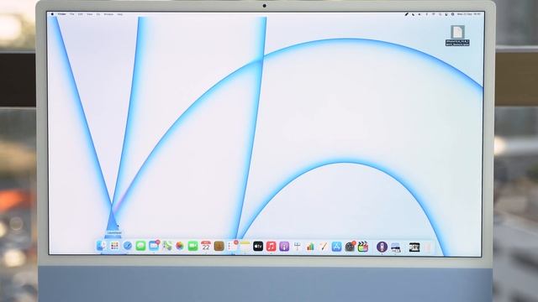Open Finder from the Dock
The width and height of the screenshot is (538, 302).
click(101, 246)
